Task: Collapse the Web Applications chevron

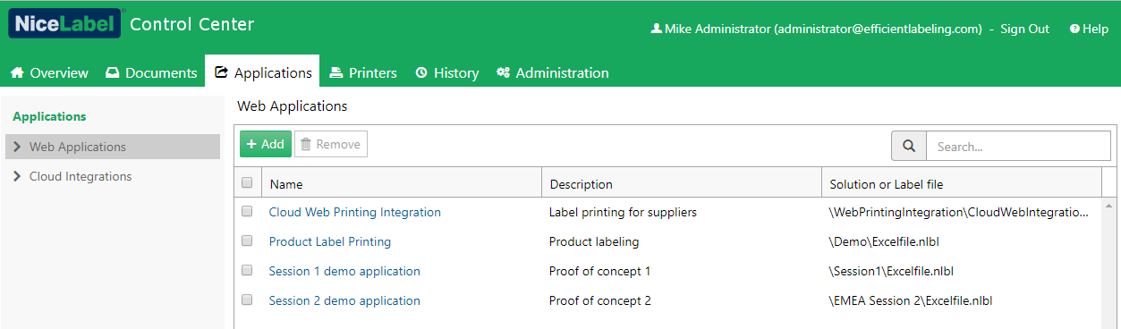Action: pyautogui.click(x=17, y=147)
